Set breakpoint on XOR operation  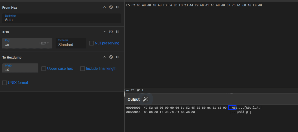pos(117,32)
